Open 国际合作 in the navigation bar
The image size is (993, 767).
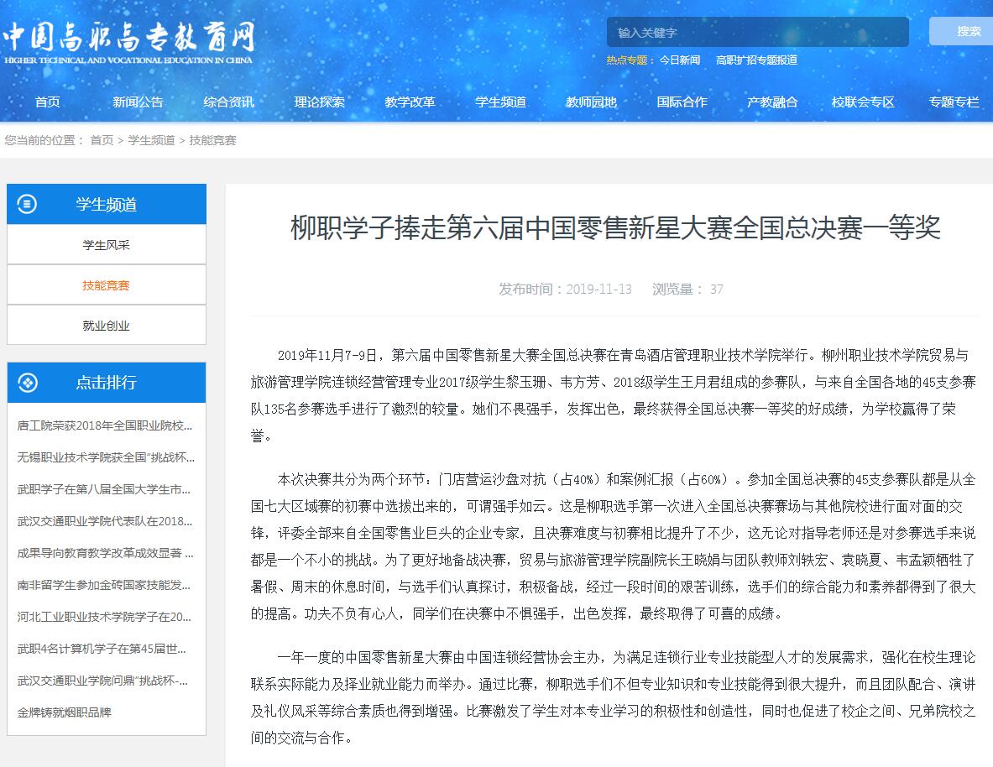pos(682,102)
